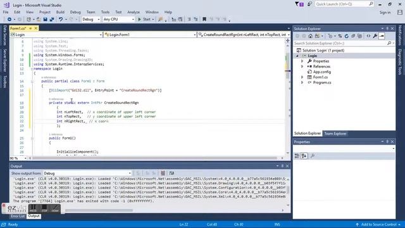
Task: Click the Home icon in Solution Explorer
Action: tap(310, 36)
